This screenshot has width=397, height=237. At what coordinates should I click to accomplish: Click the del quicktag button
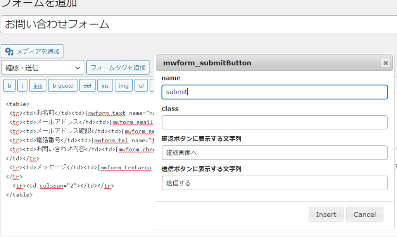click(87, 85)
